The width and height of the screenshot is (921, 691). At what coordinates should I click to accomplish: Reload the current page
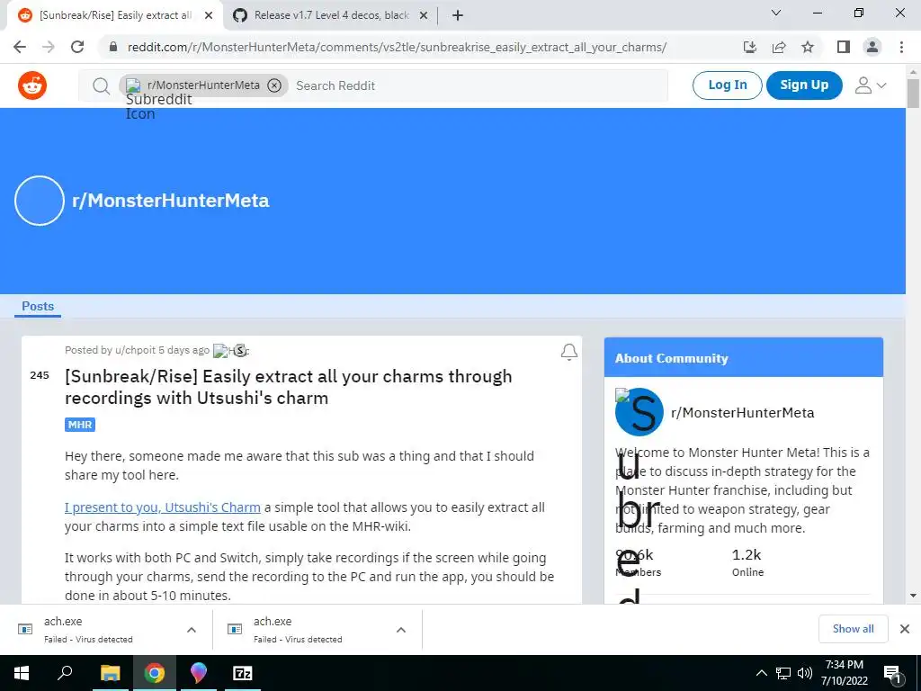(x=77, y=47)
